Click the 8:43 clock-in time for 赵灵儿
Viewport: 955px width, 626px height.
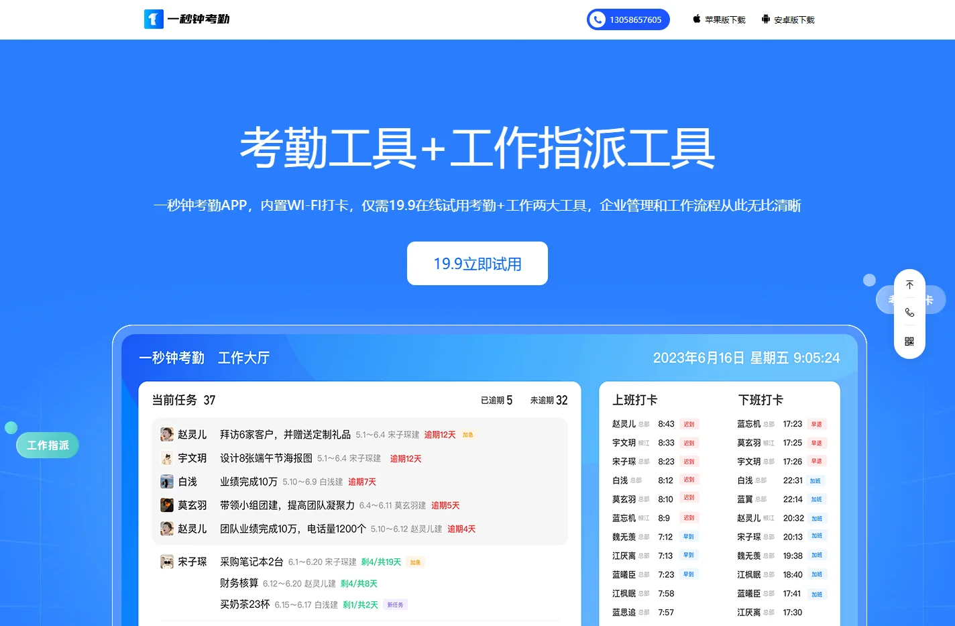pyautogui.click(x=666, y=424)
